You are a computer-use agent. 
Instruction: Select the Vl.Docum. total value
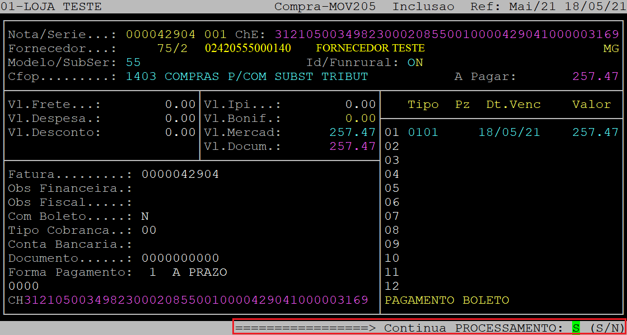(x=352, y=147)
